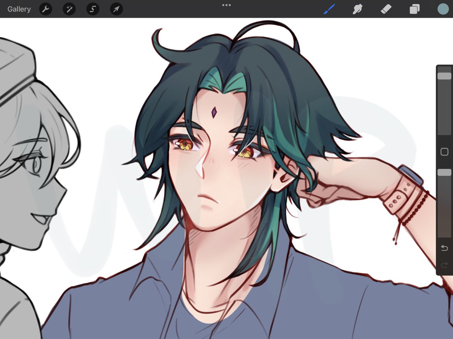This screenshot has width=453, height=339.
Task: Select the Smudge tool
Action: [357, 9]
